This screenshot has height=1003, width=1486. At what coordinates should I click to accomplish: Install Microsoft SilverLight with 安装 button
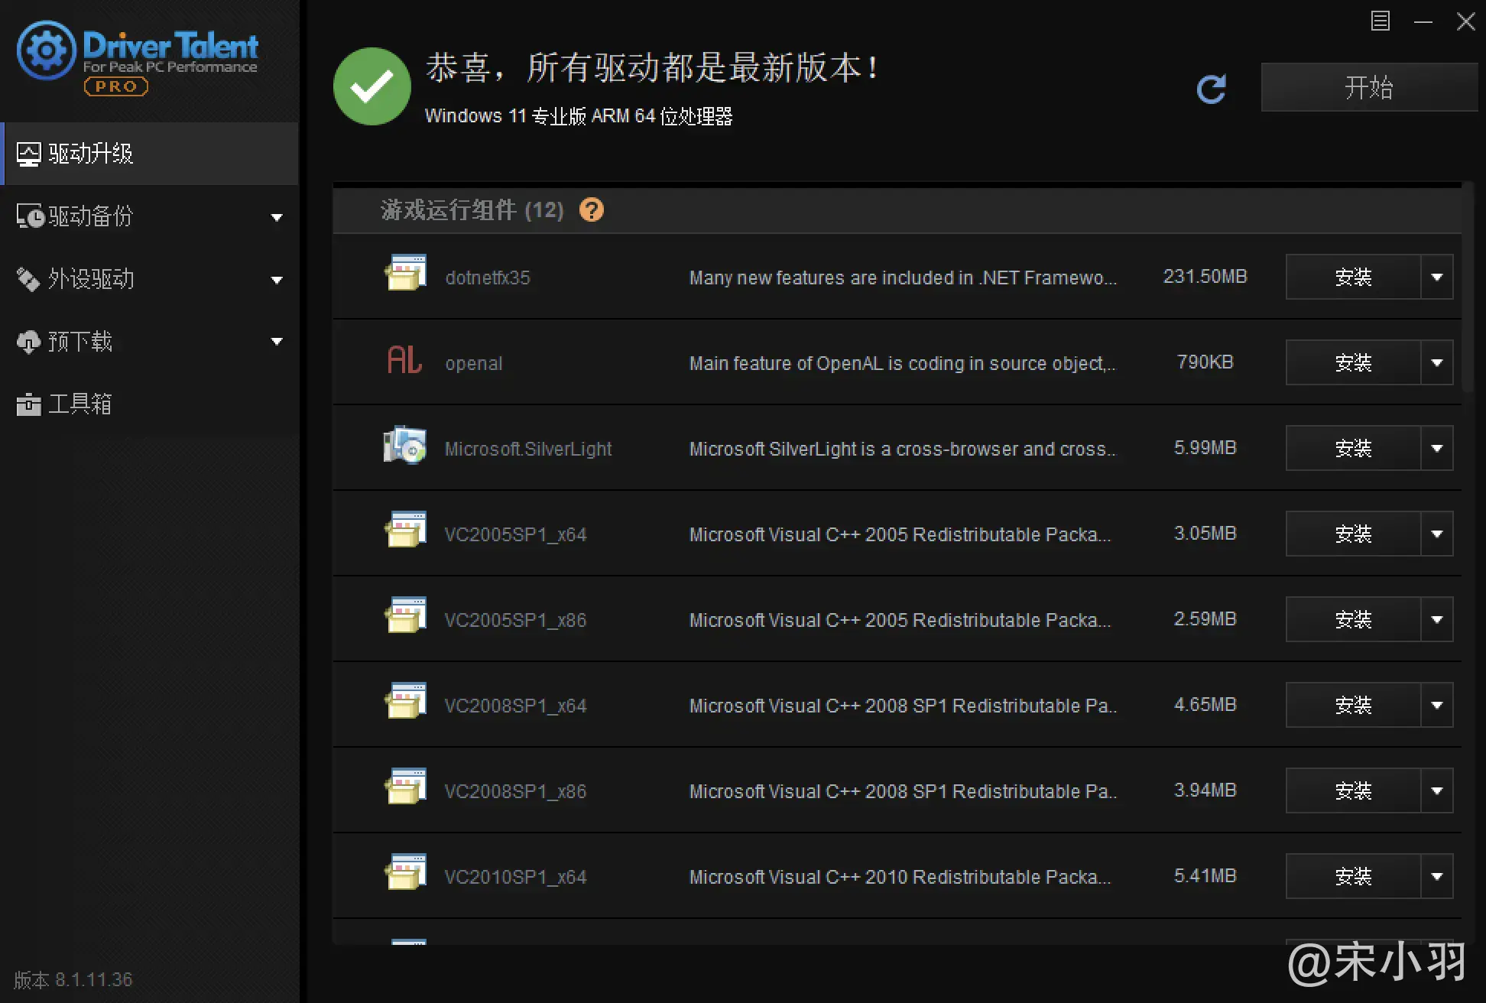[x=1352, y=448]
